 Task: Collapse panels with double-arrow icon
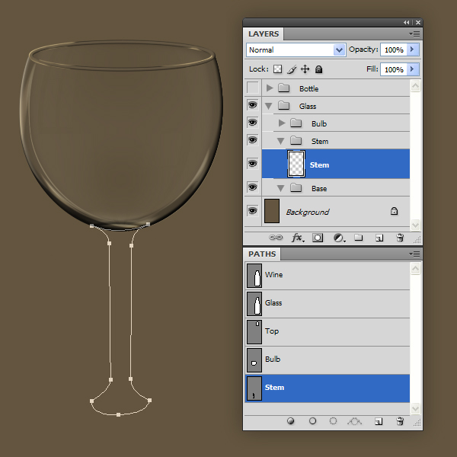[x=406, y=22]
